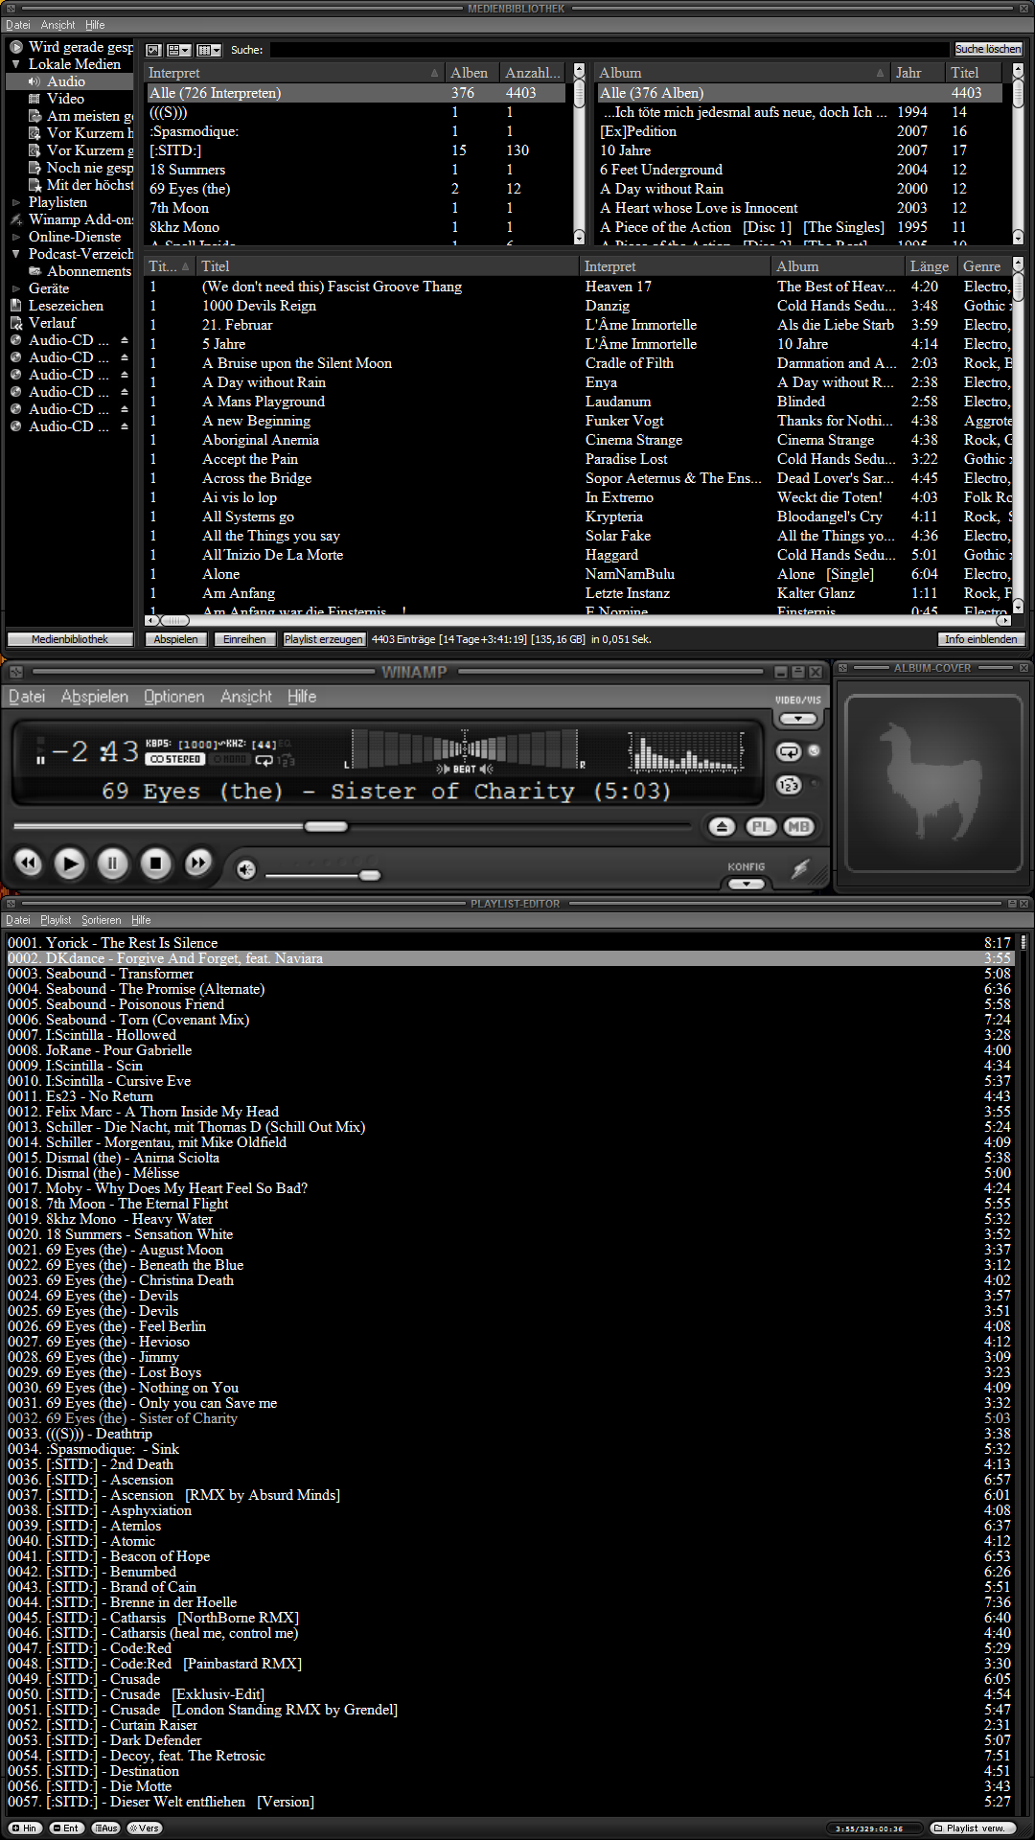Click the Suche löschen button
Viewport: 1035px width, 1840px height.
click(988, 49)
